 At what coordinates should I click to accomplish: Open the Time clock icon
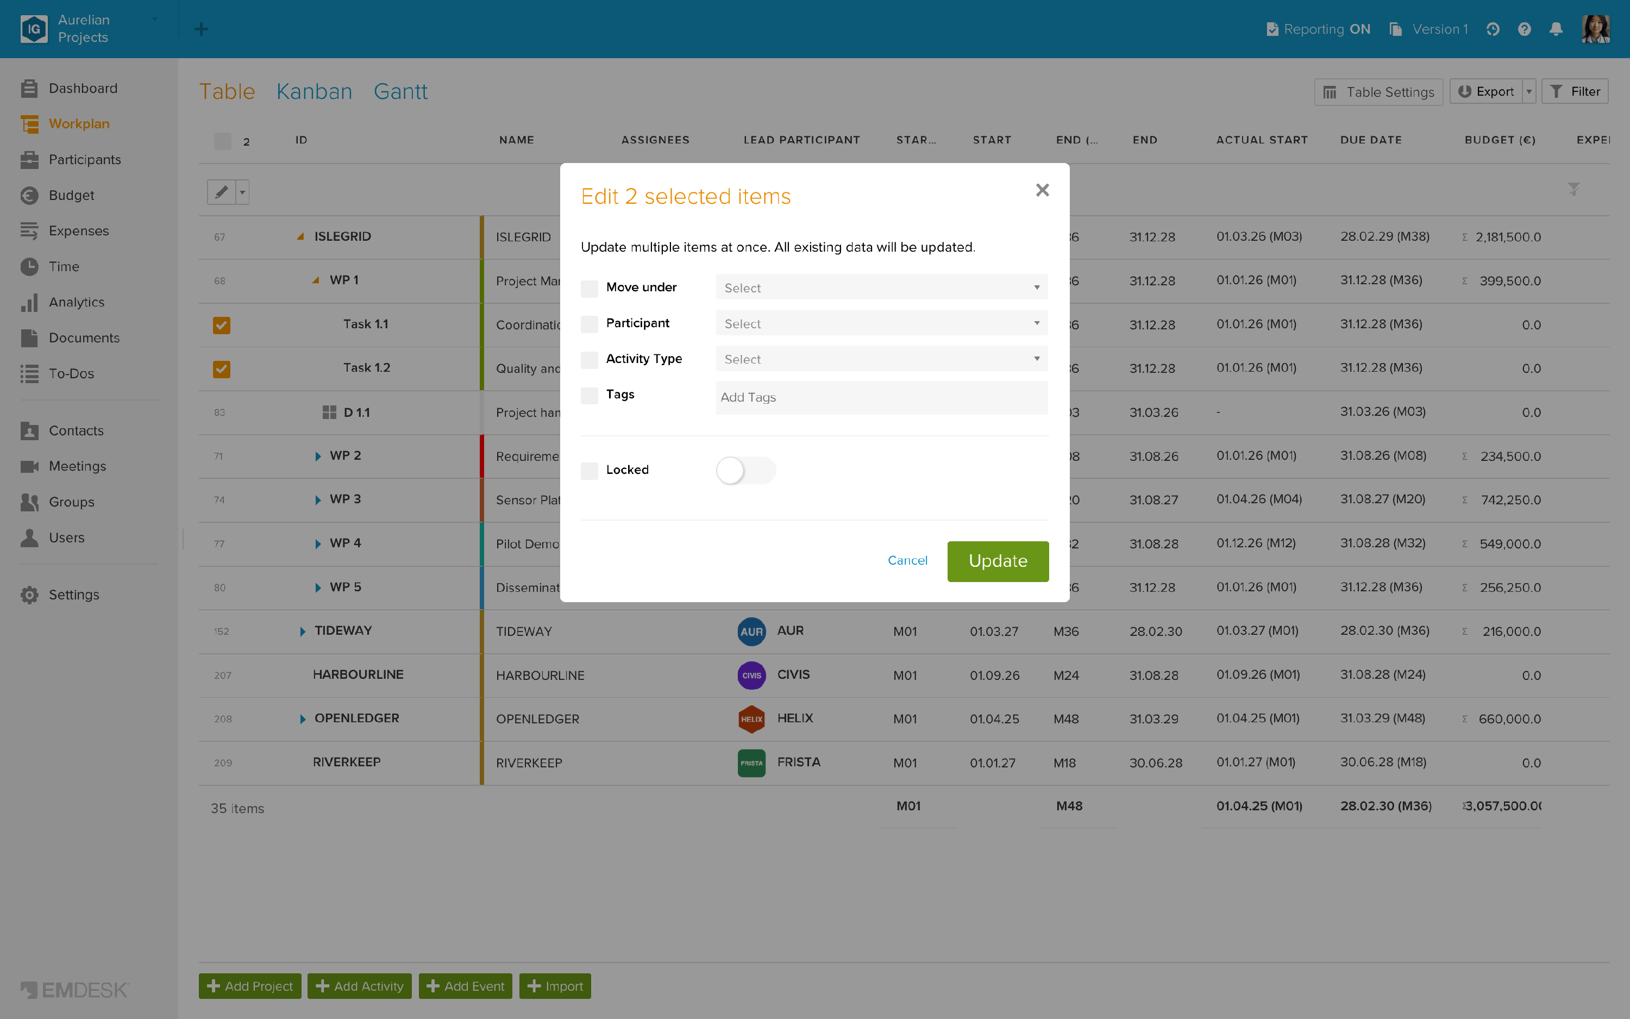(x=29, y=267)
